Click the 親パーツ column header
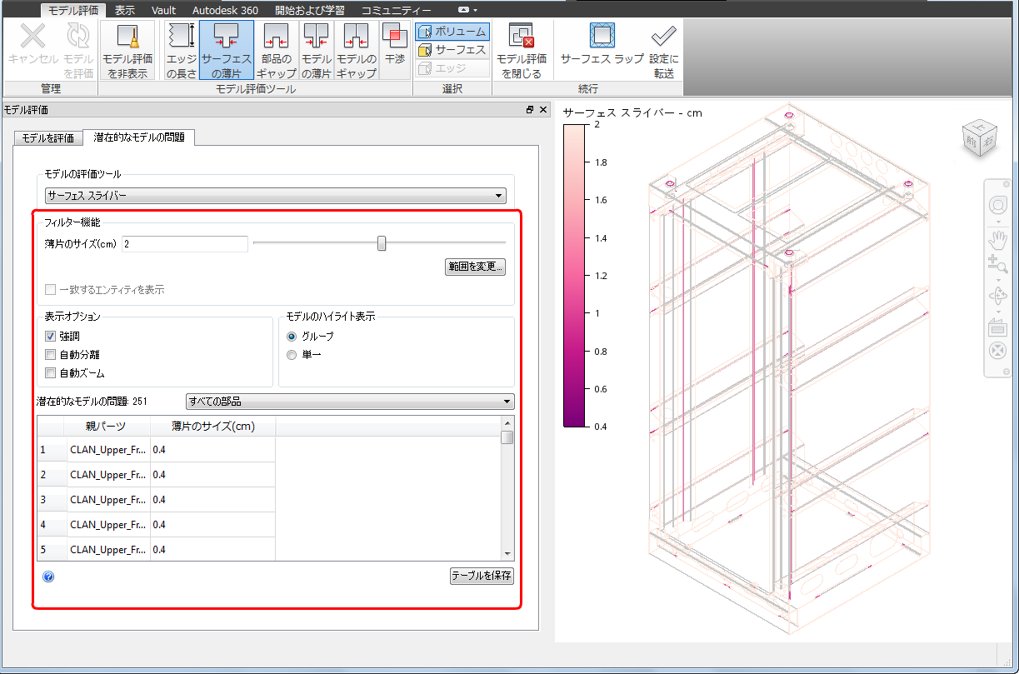1019x674 pixels. 106,426
